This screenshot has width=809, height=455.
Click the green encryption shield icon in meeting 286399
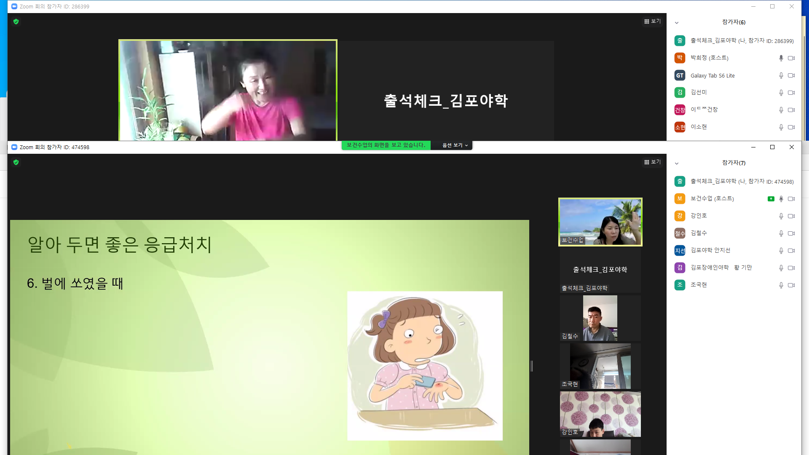pyautogui.click(x=16, y=21)
